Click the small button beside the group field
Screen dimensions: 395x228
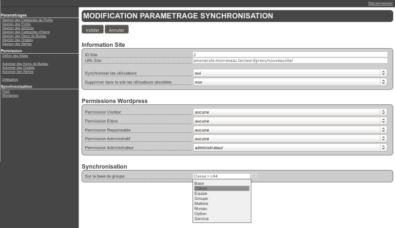coord(254,176)
